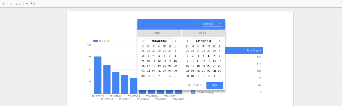343x106 pixels.
Task: Click the 適用 apply button
Action: (215, 85)
